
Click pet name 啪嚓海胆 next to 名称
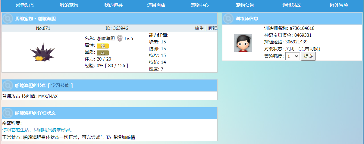coord(106,39)
